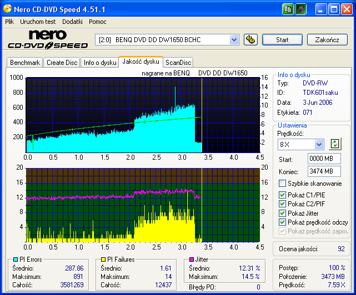Viewport: 356px width, 295px height.
Task: Uncheck Pokaż C2/PIF
Action: (282, 204)
